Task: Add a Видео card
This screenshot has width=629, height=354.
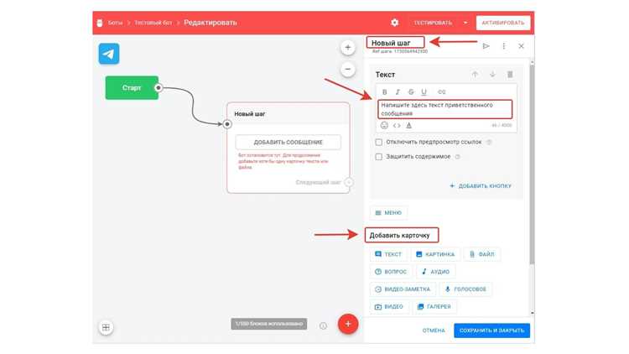Action: pyautogui.click(x=389, y=307)
